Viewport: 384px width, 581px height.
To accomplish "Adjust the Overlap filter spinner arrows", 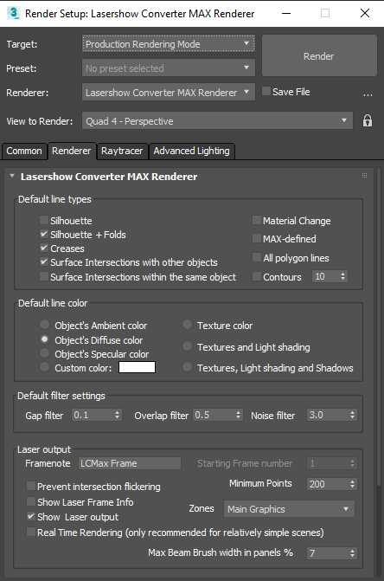I will pos(238,415).
